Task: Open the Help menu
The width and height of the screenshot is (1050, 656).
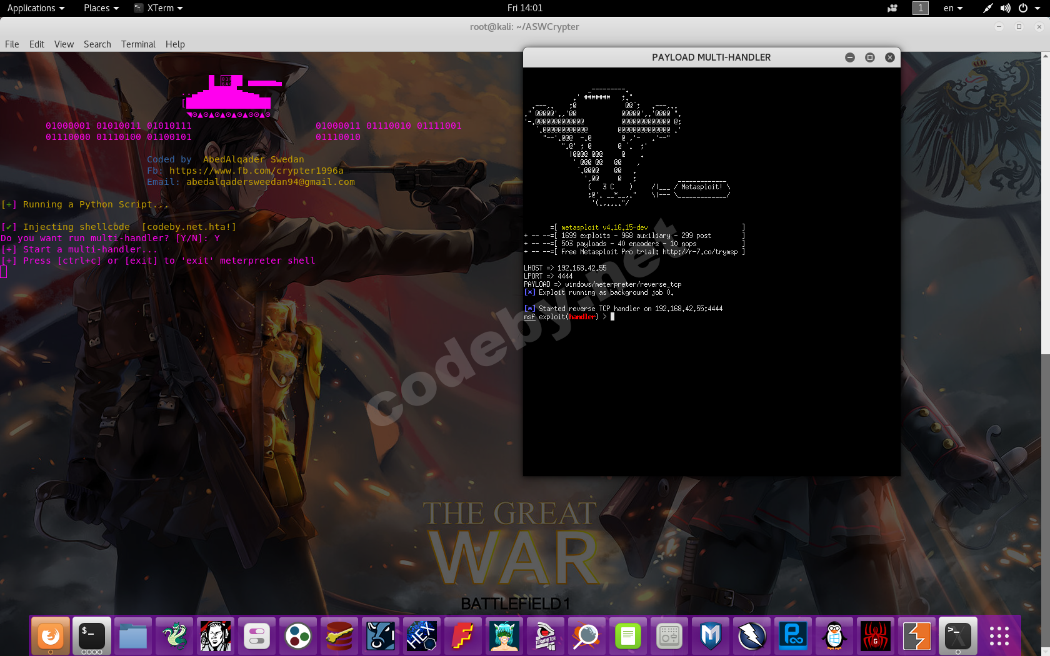Action: (x=175, y=44)
